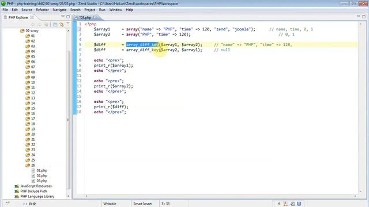Select folder 20 in PHP Explorer
The image size is (369, 207).
tap(33, 134)
